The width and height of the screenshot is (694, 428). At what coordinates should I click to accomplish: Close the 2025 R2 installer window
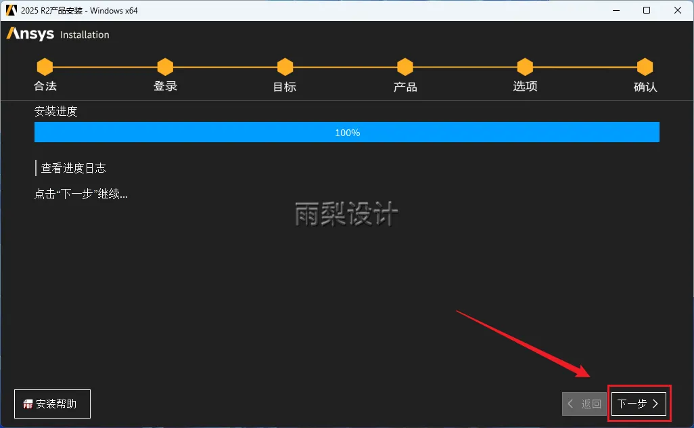(x=678, y=10)
